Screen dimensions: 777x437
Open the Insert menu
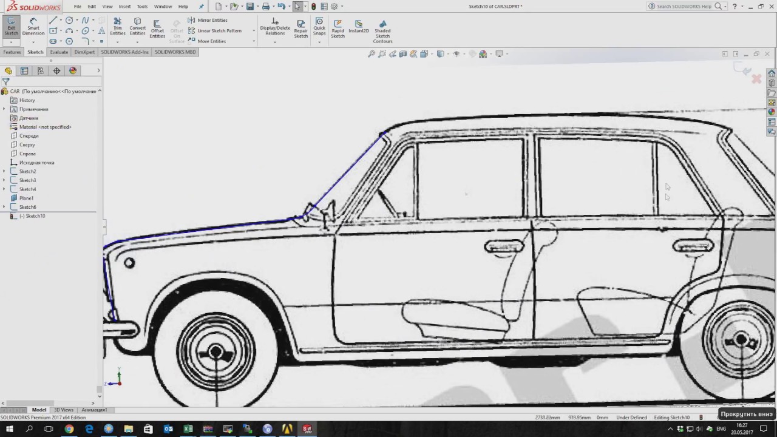click(124, 6)
